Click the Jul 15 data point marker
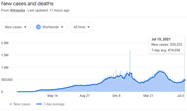 tap(184, 80)
